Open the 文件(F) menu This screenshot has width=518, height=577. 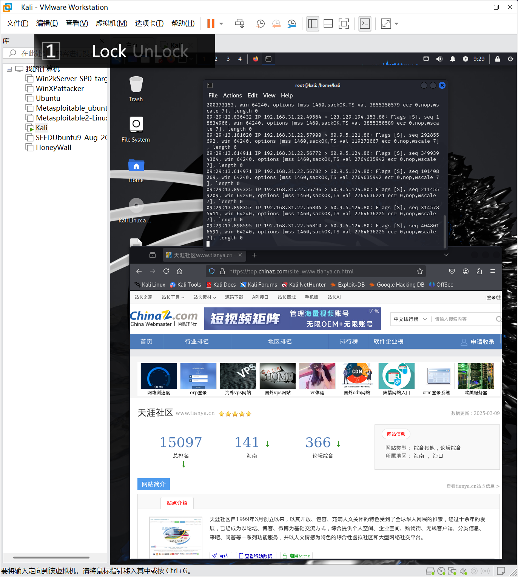click(x=17, y=23)
